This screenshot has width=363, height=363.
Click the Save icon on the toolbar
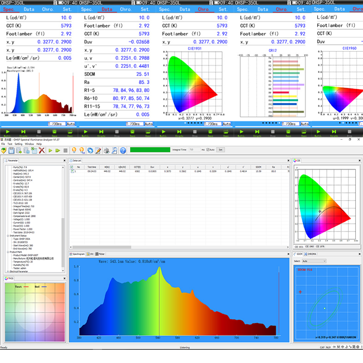click(11, 149)
